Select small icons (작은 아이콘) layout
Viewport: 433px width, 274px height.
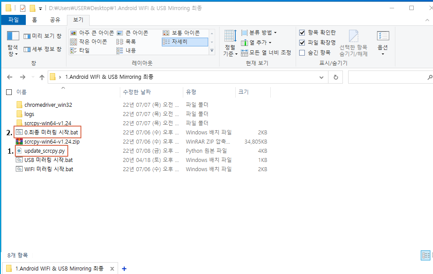coord(89,42)
